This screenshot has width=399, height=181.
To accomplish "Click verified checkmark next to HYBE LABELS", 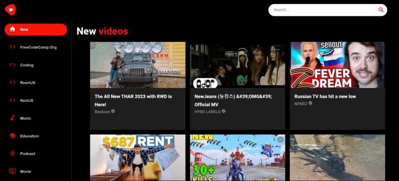I will (223, 111).
